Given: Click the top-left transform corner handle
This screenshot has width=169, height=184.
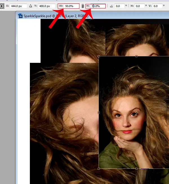Looking at the screenshot, I should (99, 56).
